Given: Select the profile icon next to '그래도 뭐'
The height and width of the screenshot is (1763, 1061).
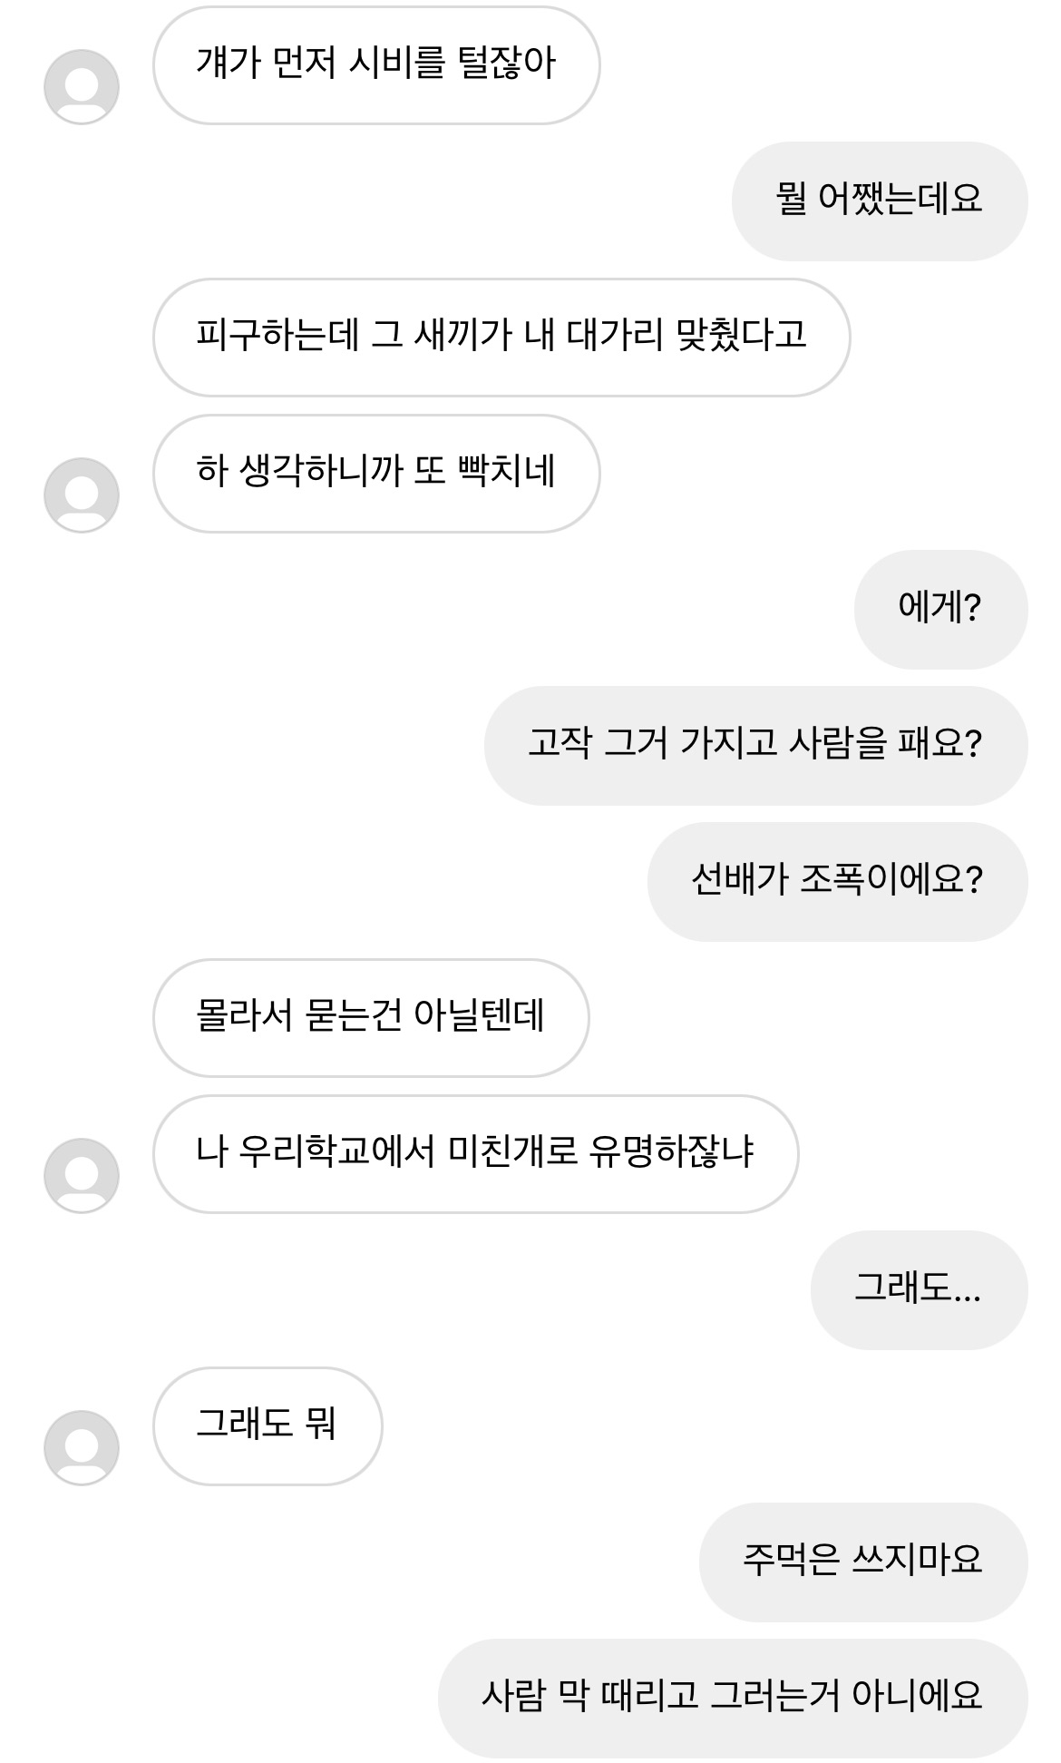Looking at the screenshot, I should point(82,1448).
